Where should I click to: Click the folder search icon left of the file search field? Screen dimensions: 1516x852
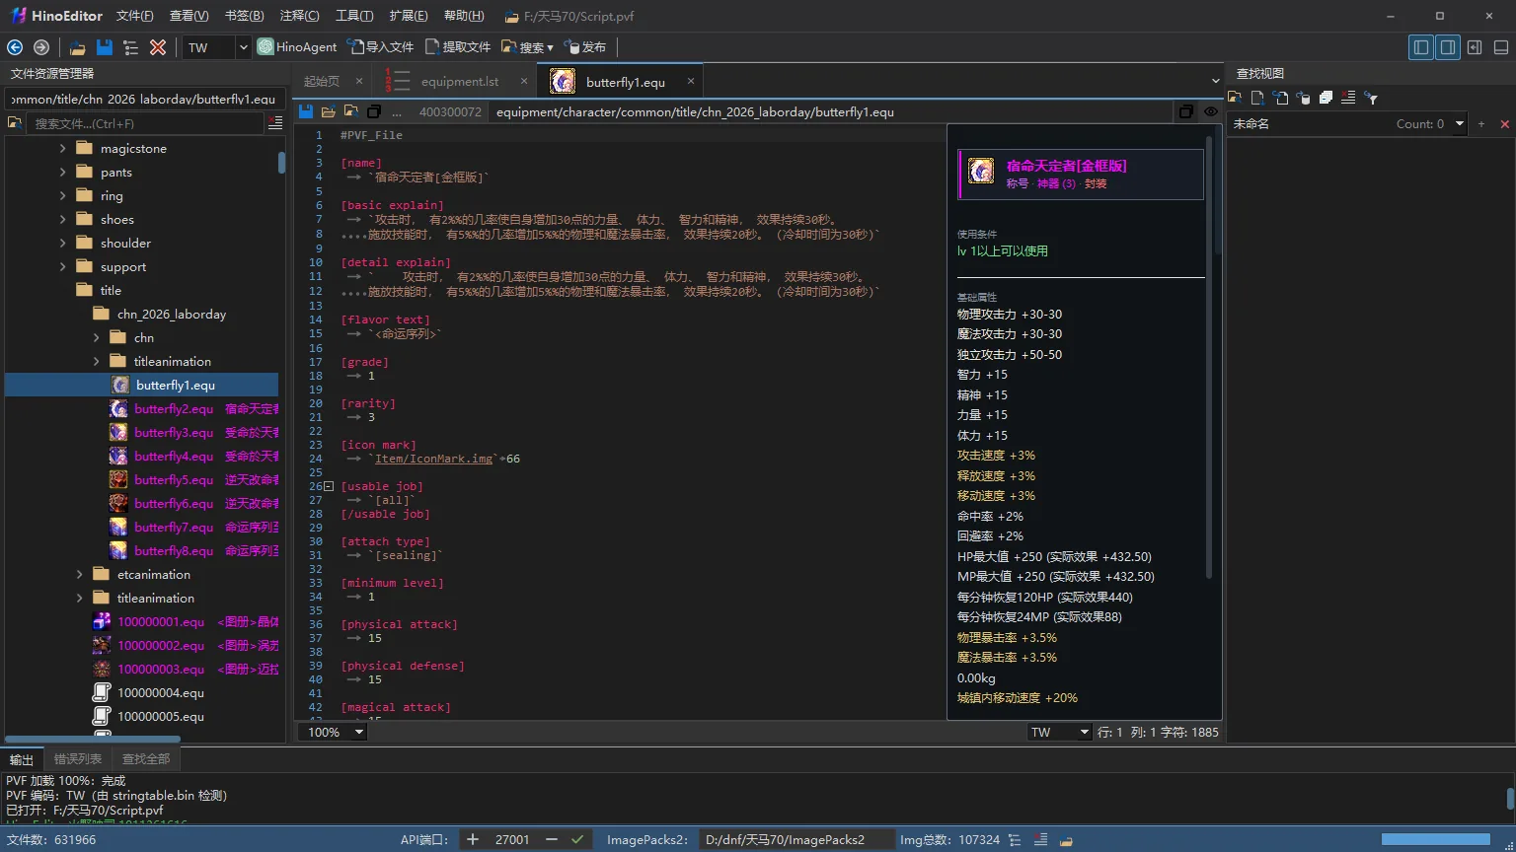15,123
